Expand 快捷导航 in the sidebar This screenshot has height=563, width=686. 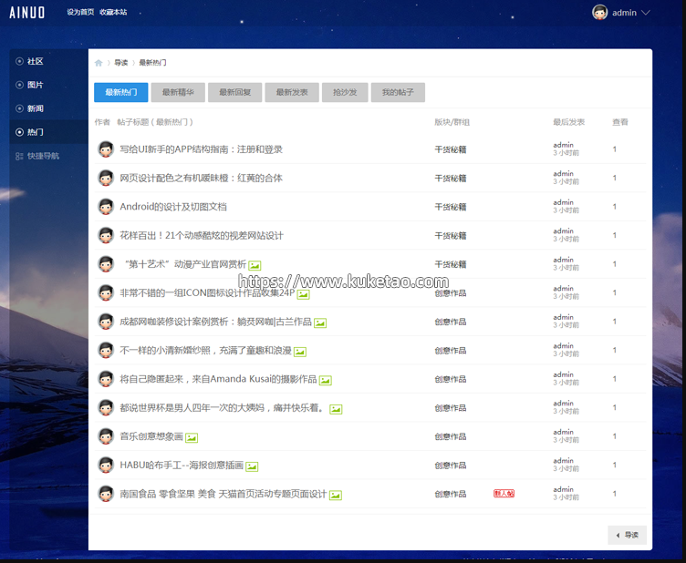(43, 156)
